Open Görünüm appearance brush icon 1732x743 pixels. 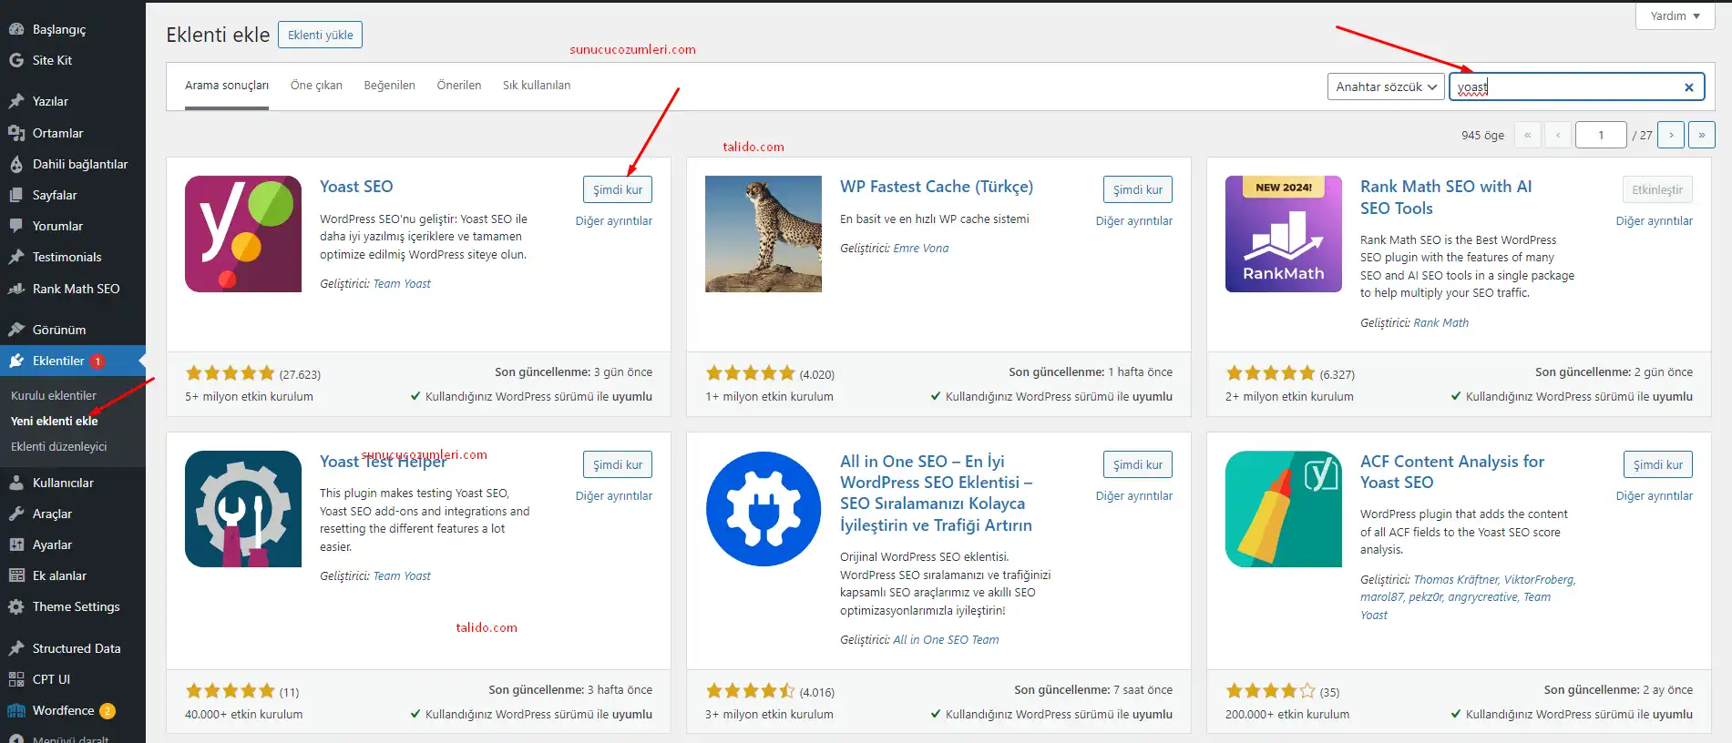16,330
